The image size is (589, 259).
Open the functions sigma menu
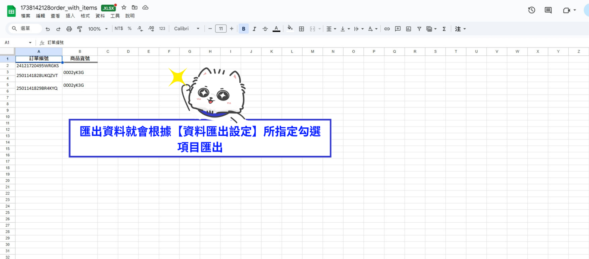point(444,29)
